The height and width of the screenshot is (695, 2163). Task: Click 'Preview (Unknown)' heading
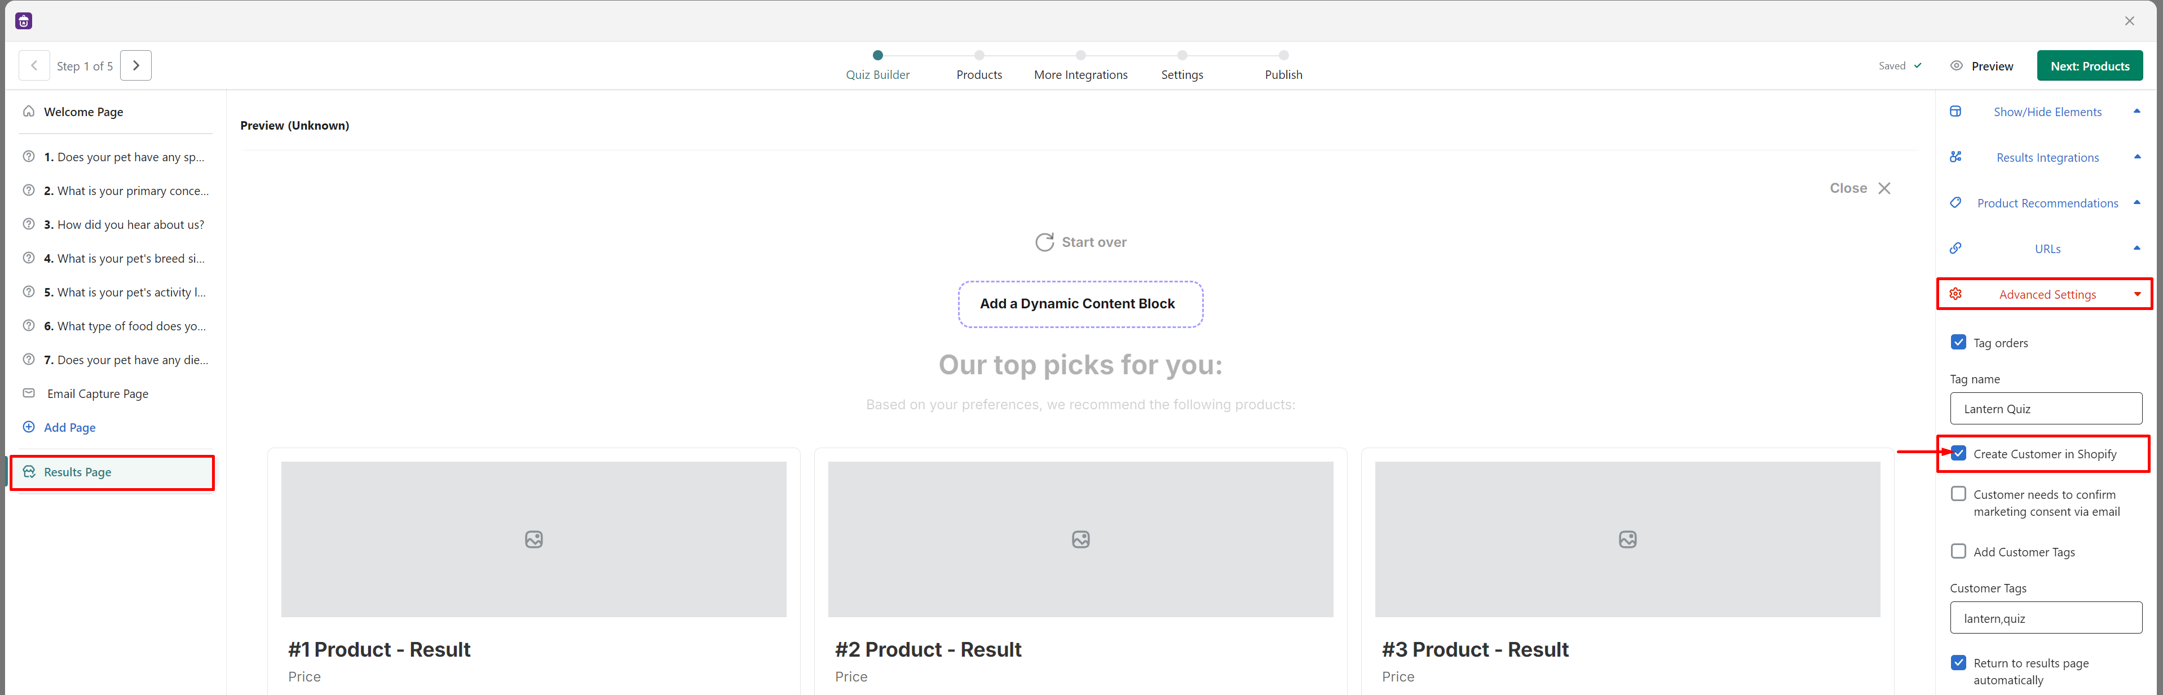pos(295,125)
